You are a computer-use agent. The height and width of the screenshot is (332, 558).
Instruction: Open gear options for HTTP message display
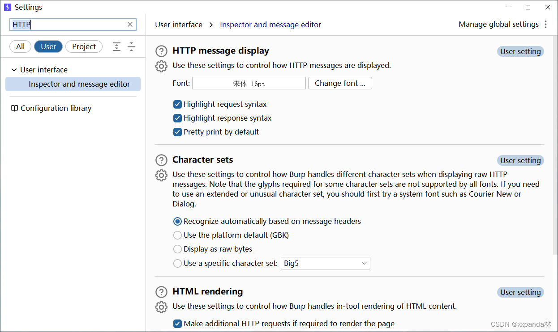[x=161, y=66]
